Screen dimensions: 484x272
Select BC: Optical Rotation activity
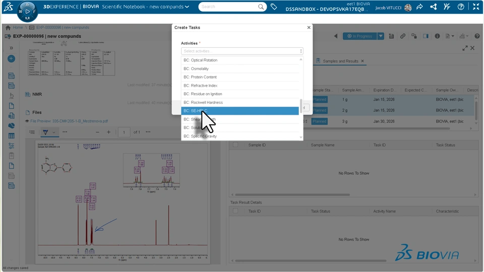(x=240, y=60)
